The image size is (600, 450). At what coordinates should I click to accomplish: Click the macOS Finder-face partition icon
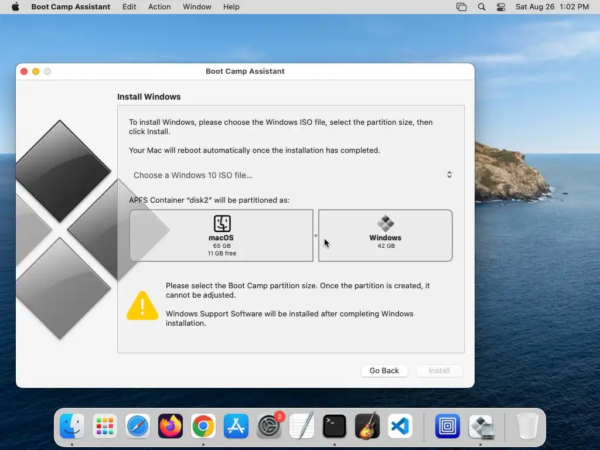point(222,223)
